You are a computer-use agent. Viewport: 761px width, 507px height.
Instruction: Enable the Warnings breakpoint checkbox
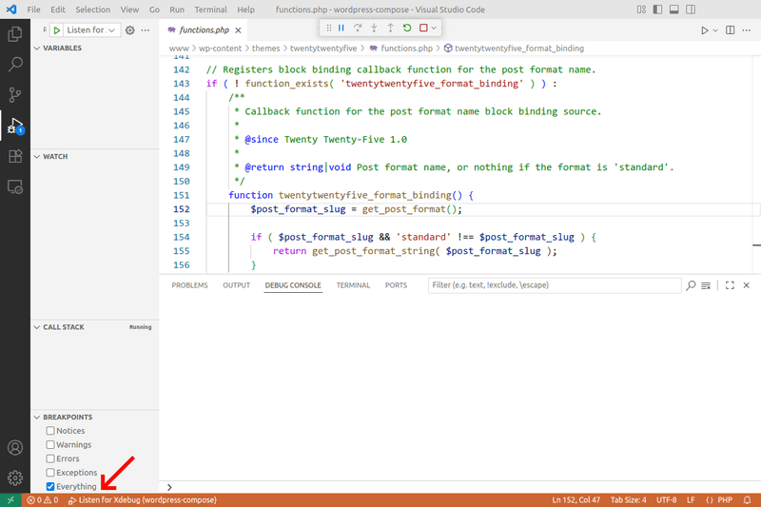click(x=50, y=445)
